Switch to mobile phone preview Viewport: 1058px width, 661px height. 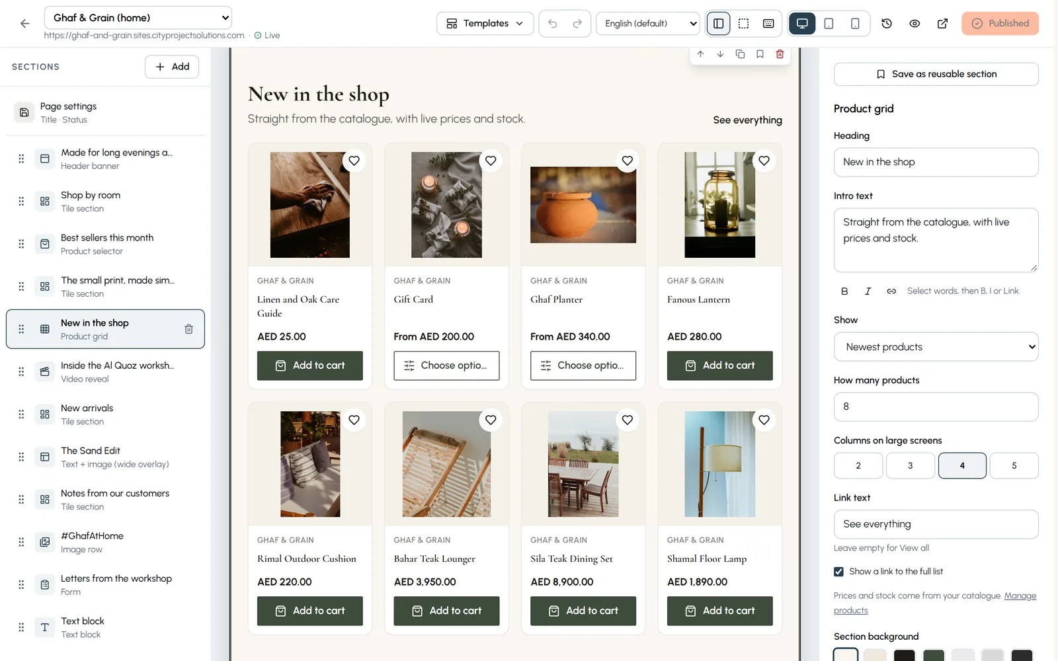(x=855, y=23)
